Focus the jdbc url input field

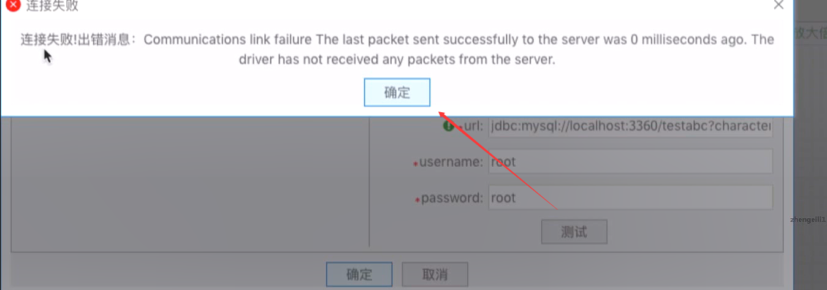(630, 126)
